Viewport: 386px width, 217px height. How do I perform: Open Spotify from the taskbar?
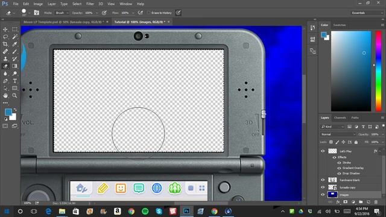pyautogui.click(x=145, y=211)
